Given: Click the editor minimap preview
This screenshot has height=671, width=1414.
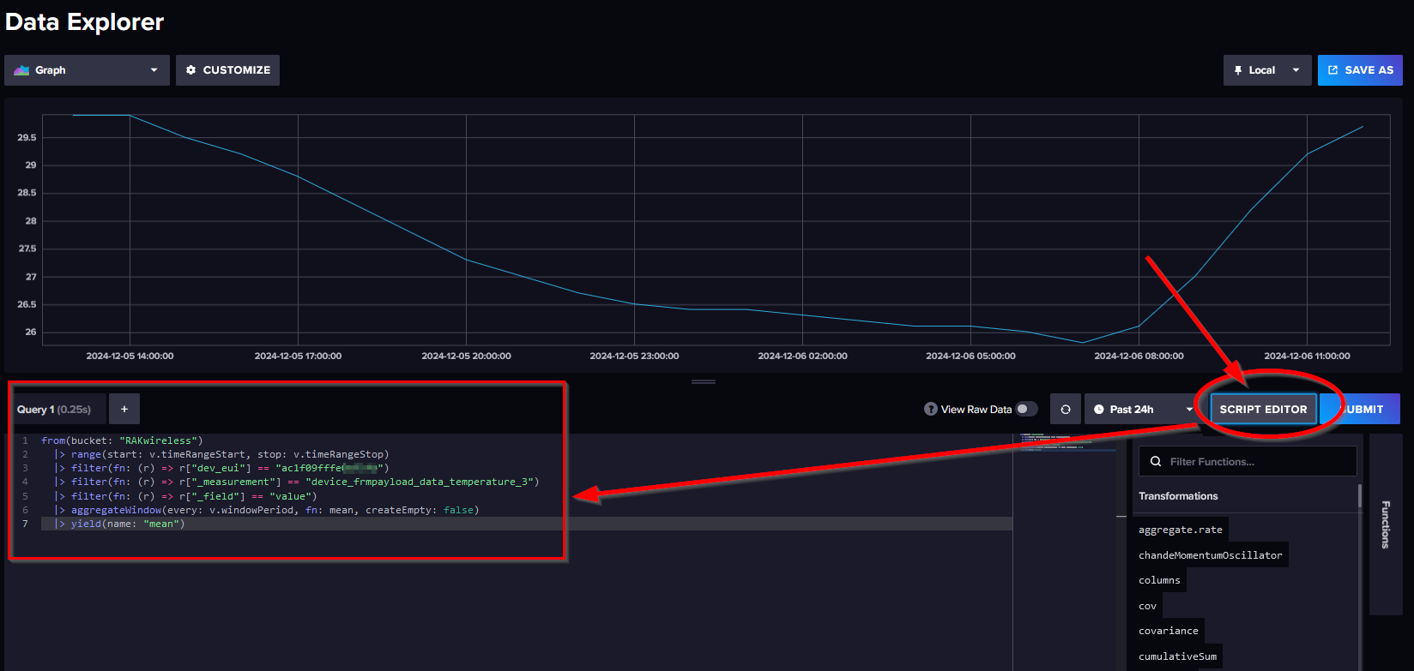Looking at the screenshot, I should [x=1068, y=442].
